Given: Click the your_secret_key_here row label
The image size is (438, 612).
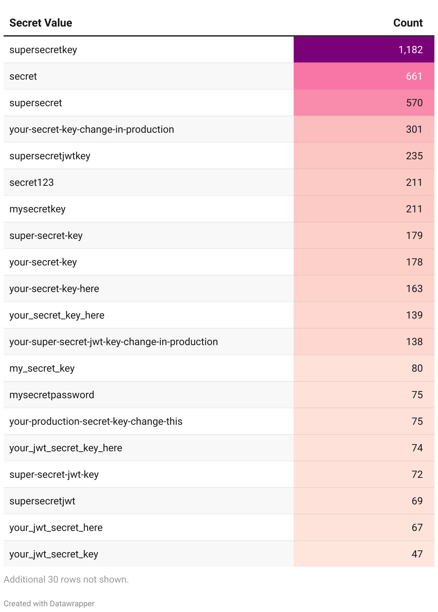Looking at the screenshot, I should coord(57,315).
